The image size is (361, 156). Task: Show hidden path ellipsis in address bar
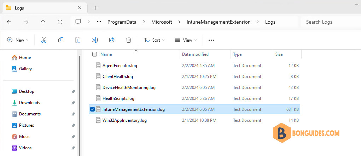(99, 22)
